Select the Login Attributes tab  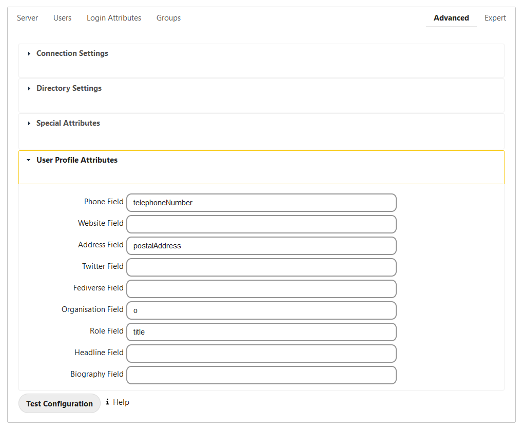coord(113,17)
